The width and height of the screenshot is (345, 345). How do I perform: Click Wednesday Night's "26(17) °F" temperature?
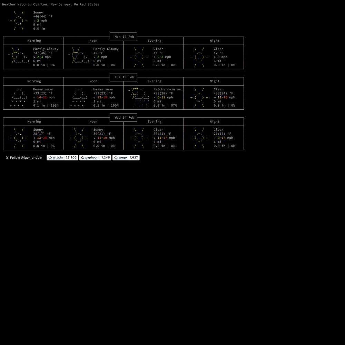pyautogui.click(x=223, y=134)
